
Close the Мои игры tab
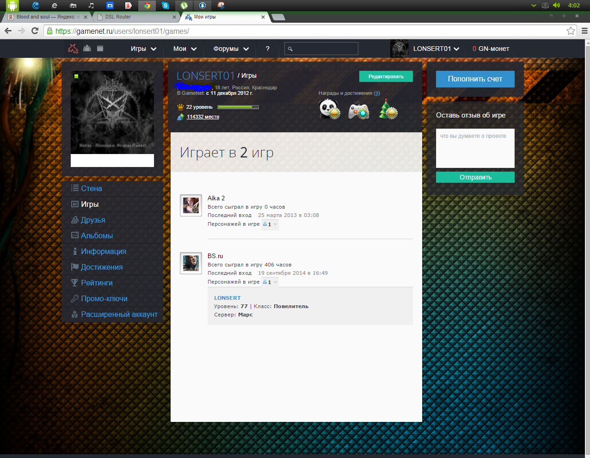coord(263,17)
